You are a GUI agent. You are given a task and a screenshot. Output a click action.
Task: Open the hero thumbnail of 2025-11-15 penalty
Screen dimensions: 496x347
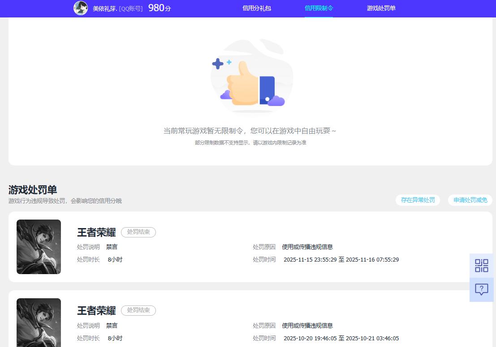[39, 247]
